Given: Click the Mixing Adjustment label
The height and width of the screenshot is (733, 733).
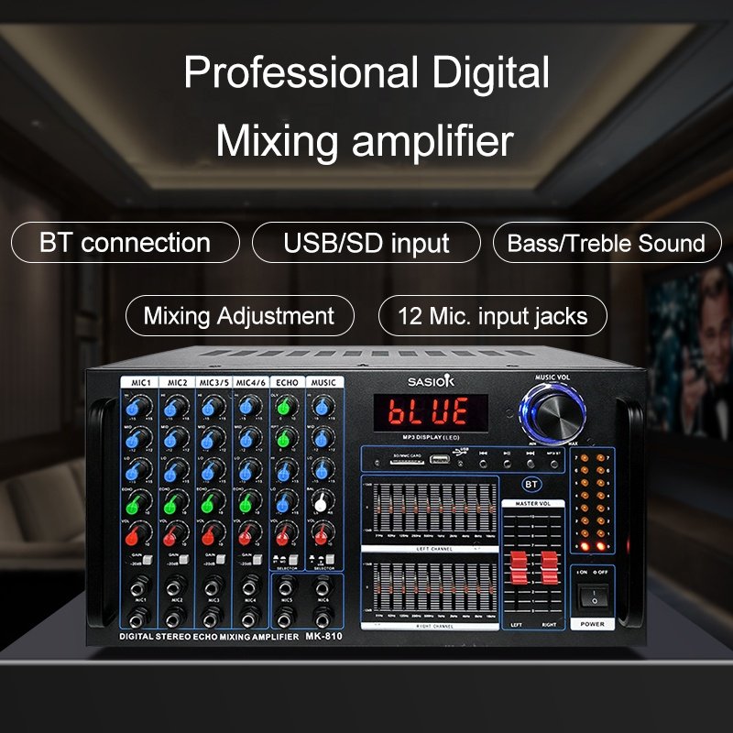Looking at the screenshot, I should pos(239,315).
